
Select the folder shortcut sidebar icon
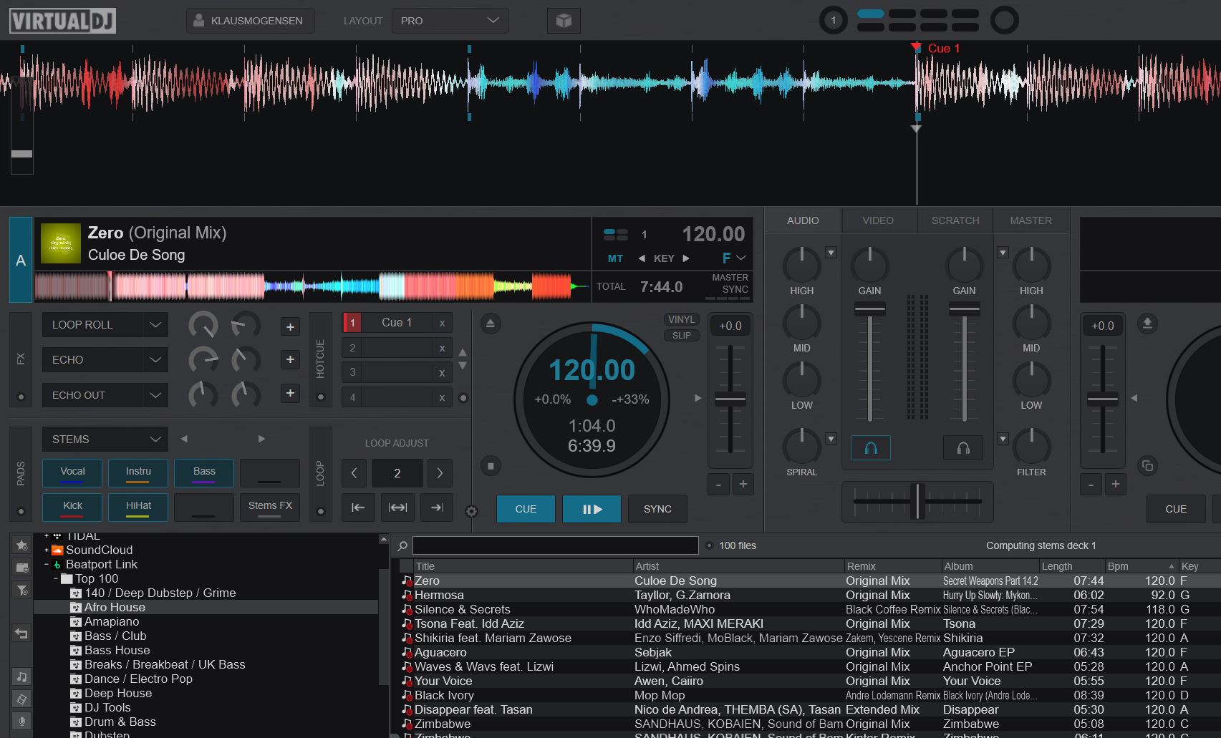tap(21, 567)
